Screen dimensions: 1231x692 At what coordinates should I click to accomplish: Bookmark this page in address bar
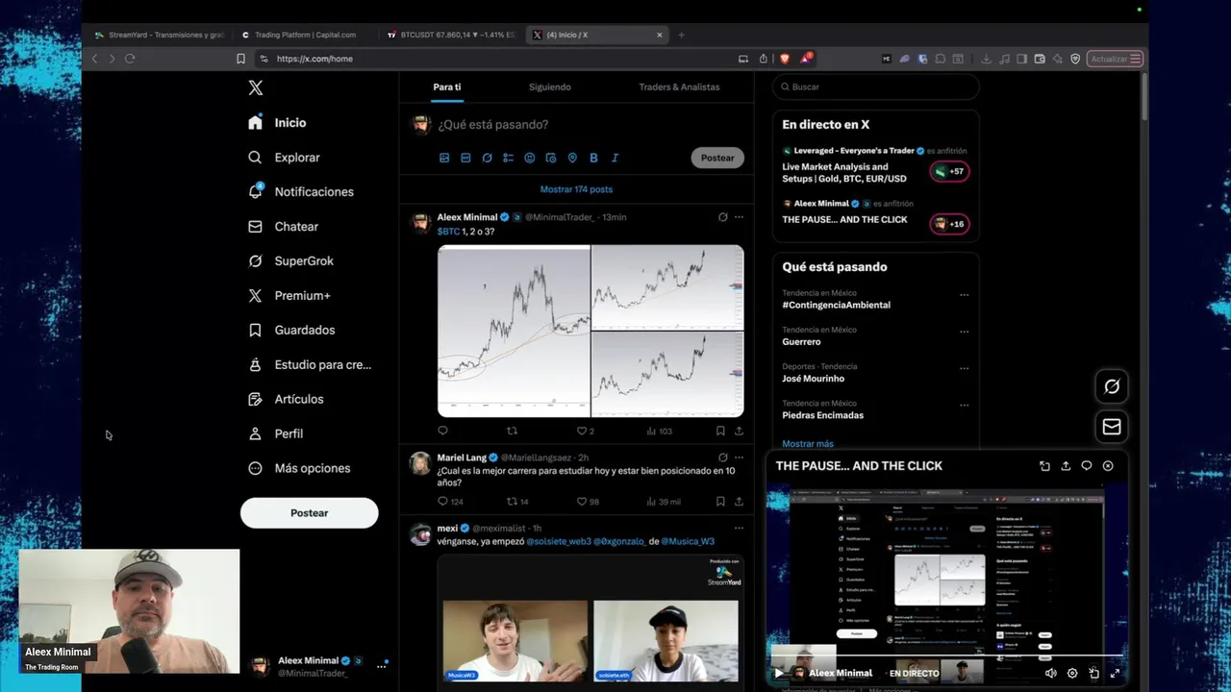(240, 59)
